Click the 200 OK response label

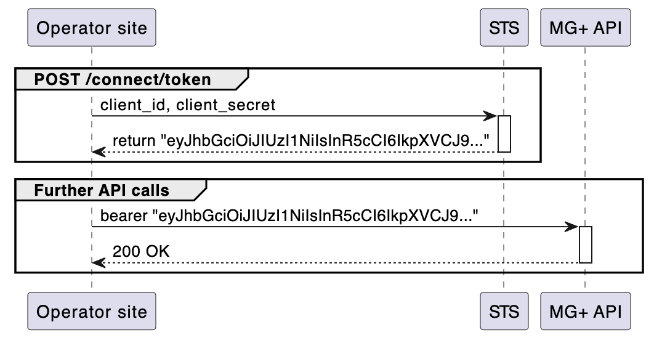pyautogui.click(x=141, y=251)
